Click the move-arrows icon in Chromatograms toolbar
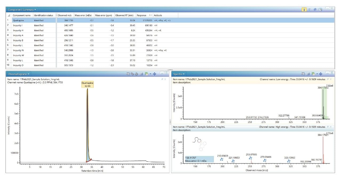This screenshot has width=341, height=180. tap(155, 74)
